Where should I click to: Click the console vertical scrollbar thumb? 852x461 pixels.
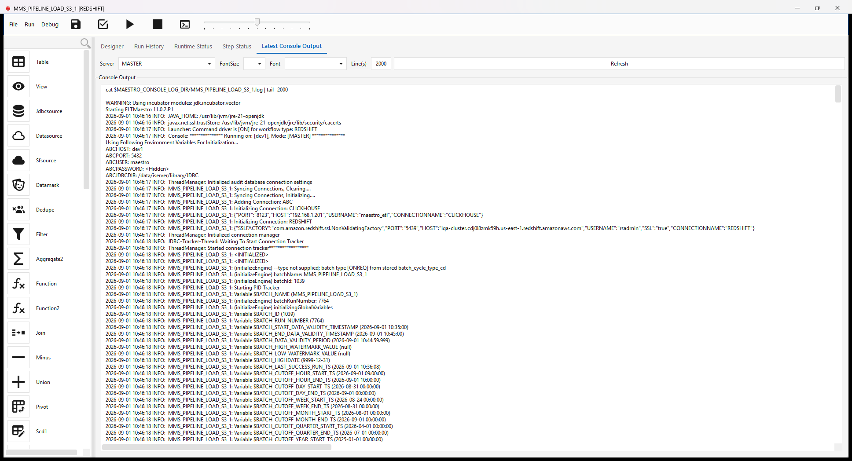[838, 94]
